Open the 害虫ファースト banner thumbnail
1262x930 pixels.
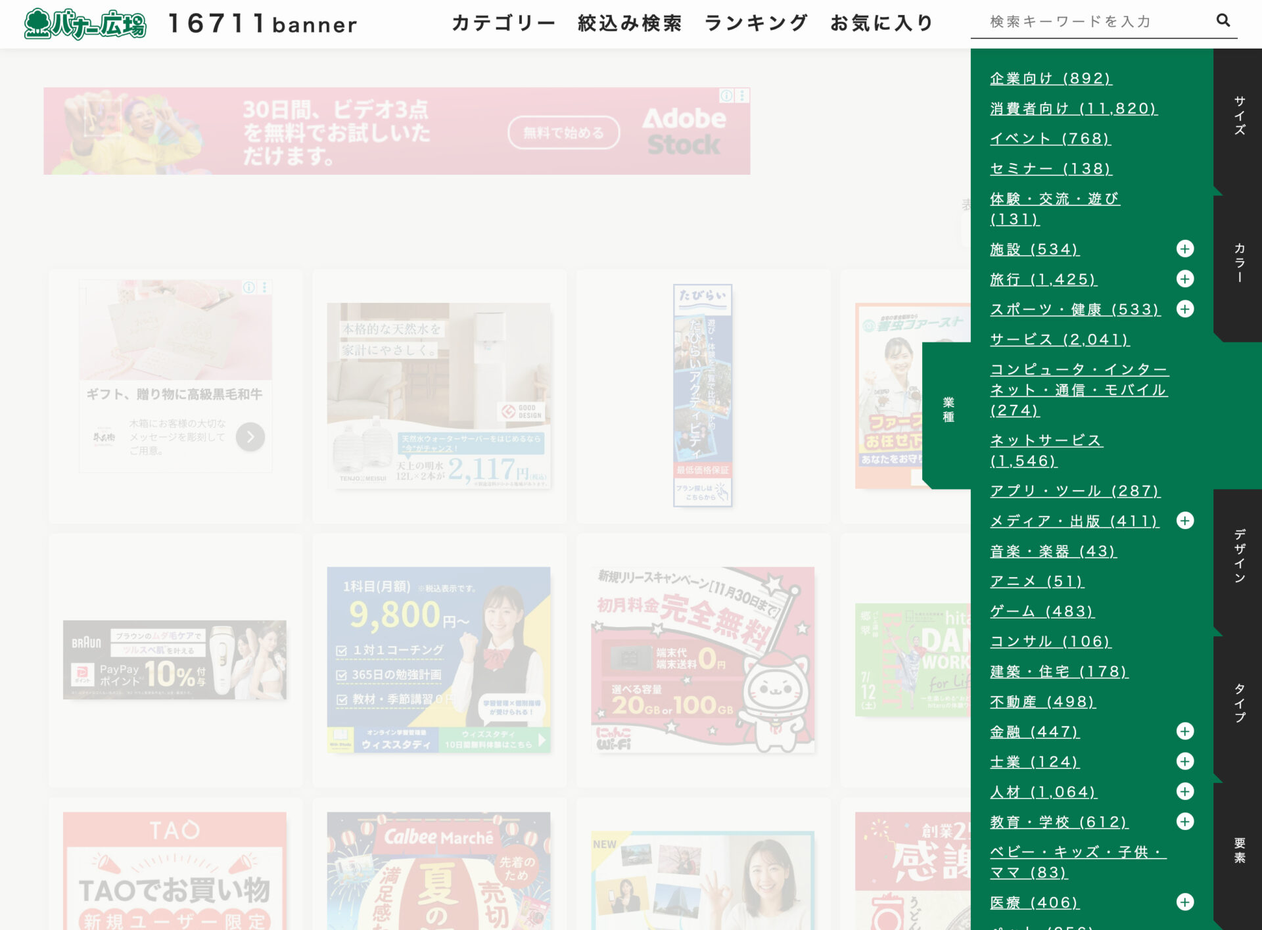[913, 396]
